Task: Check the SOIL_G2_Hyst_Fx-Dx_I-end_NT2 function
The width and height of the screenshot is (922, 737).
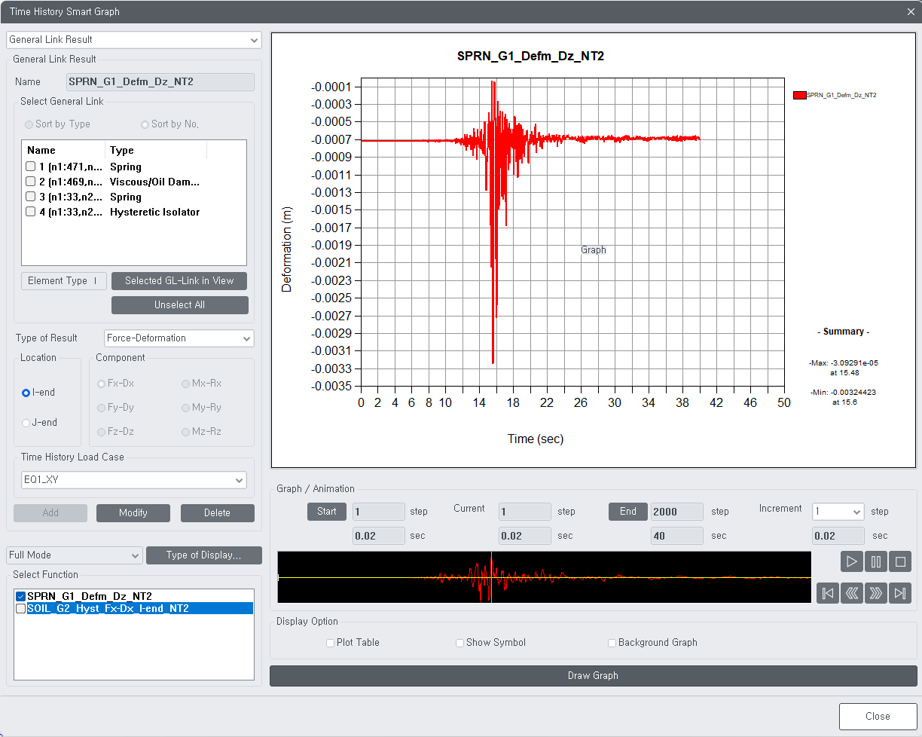Action: click(20, 608)
